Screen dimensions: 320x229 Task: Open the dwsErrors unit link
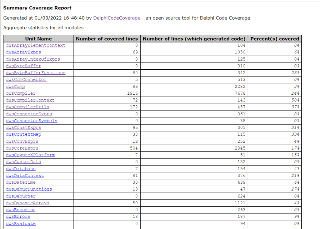pos(18,217)
